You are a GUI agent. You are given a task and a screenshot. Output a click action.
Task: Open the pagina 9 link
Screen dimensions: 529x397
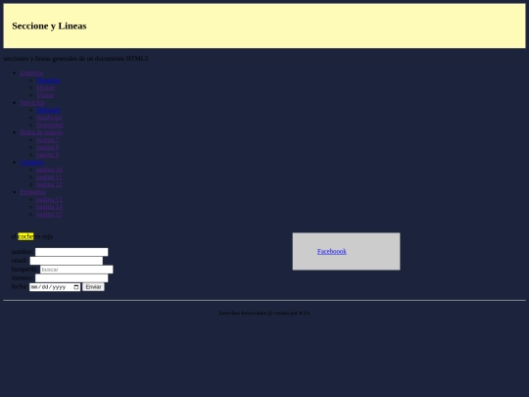48,155
